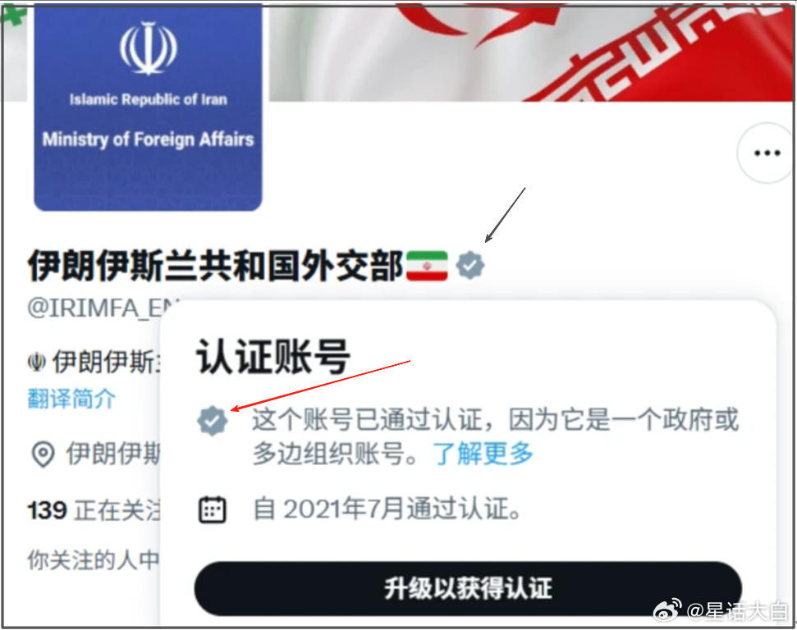Viewport: 797px width, 630px height.
Task: Click the 翻译简介 link
Action: (x=71, y=399)
